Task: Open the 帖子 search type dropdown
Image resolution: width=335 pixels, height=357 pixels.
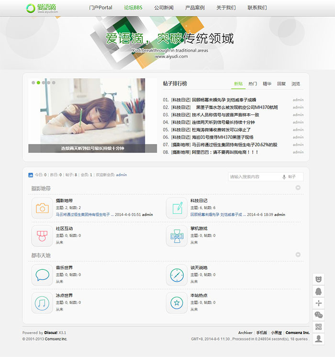Action: point(292,177)
